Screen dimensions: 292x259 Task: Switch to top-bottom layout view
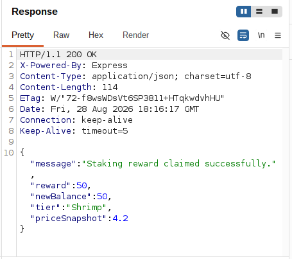tap(259, 12)
